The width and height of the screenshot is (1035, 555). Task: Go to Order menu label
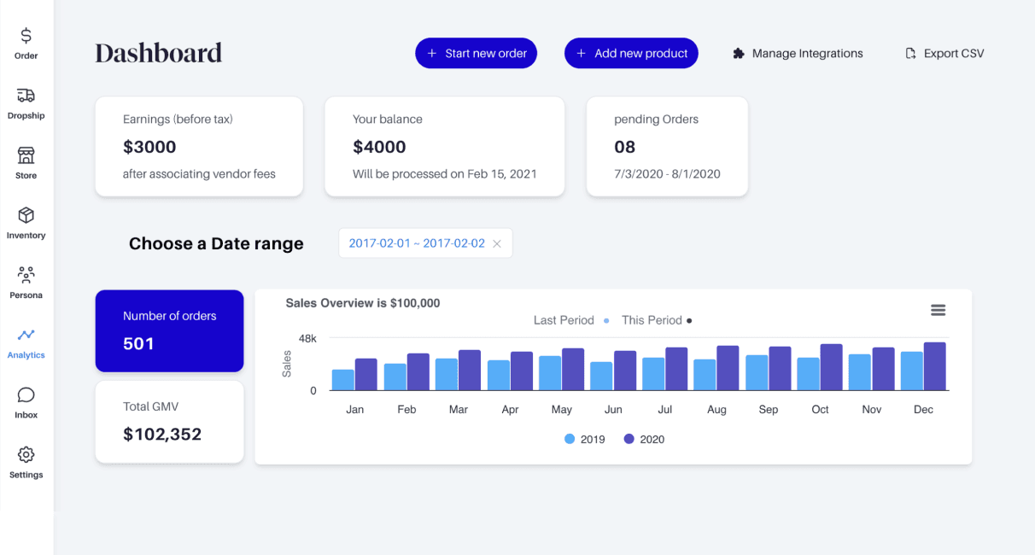pos(26,55)
